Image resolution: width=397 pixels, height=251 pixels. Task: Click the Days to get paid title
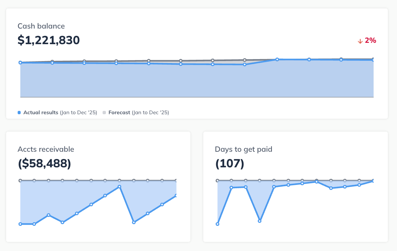coord(243,149)
